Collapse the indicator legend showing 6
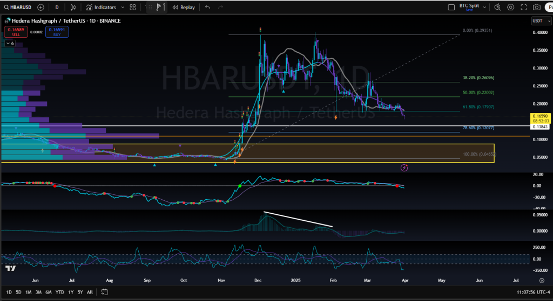 (10, 44)
